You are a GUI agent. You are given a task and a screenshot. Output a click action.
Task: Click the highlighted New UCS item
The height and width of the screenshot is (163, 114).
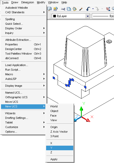pos(23,106)
